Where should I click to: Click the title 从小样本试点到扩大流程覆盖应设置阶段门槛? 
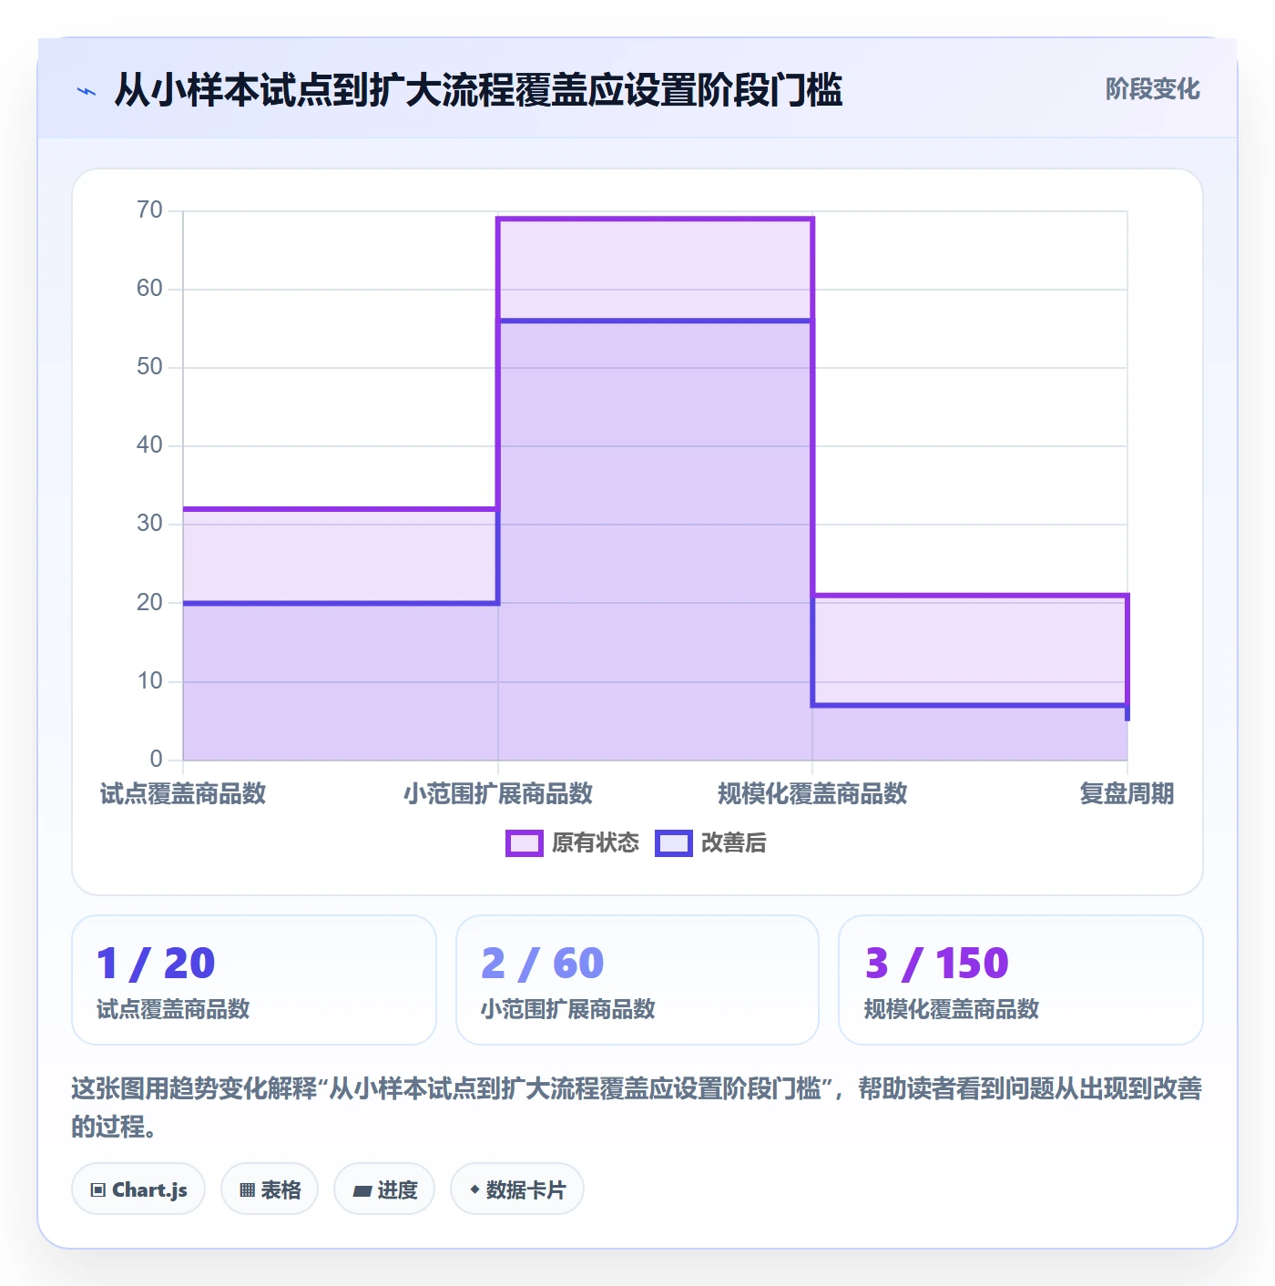[478, 90]
